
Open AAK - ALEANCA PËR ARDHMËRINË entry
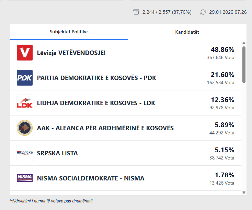tap(105, 128)
